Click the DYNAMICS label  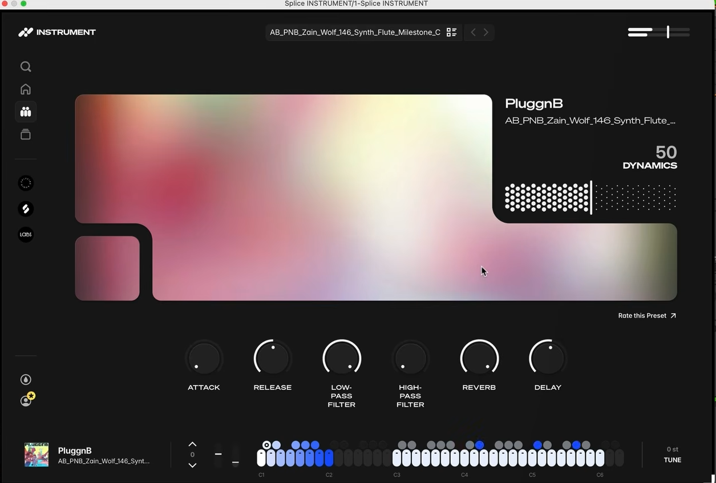tap(650, 166)
